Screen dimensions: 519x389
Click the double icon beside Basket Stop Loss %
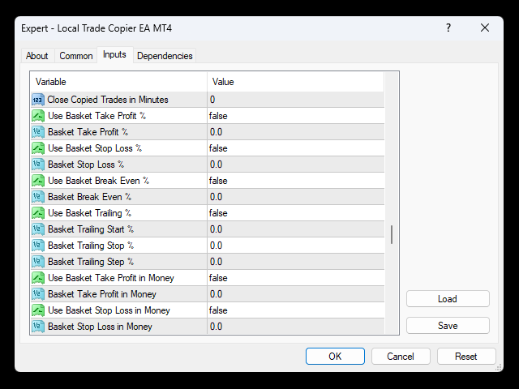click(38, 165)
